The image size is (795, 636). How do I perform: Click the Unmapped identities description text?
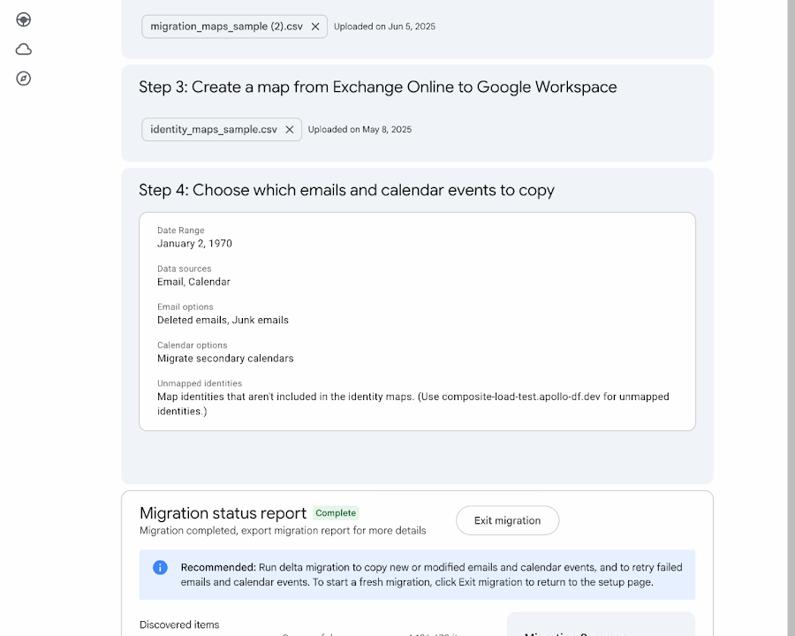click(x=413, y=404)
